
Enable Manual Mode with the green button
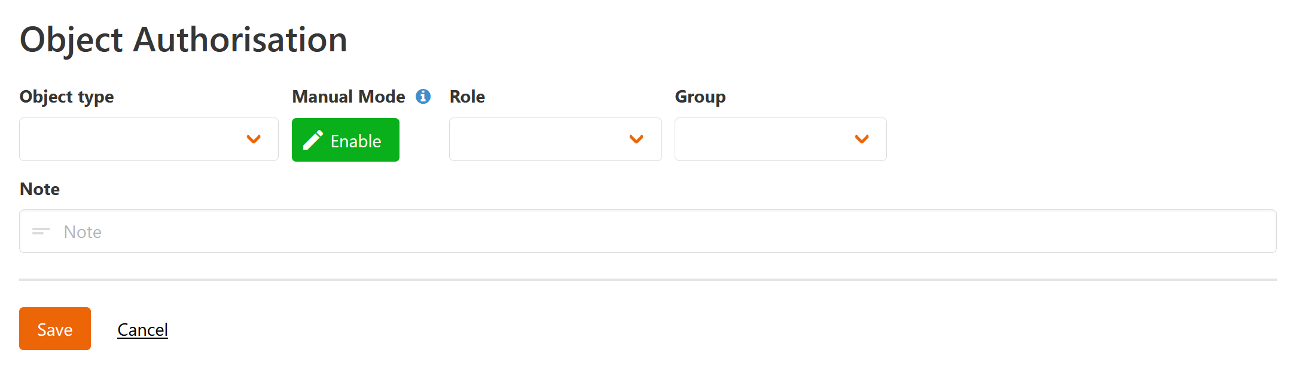pyautogui.click(x=346, y=140)
